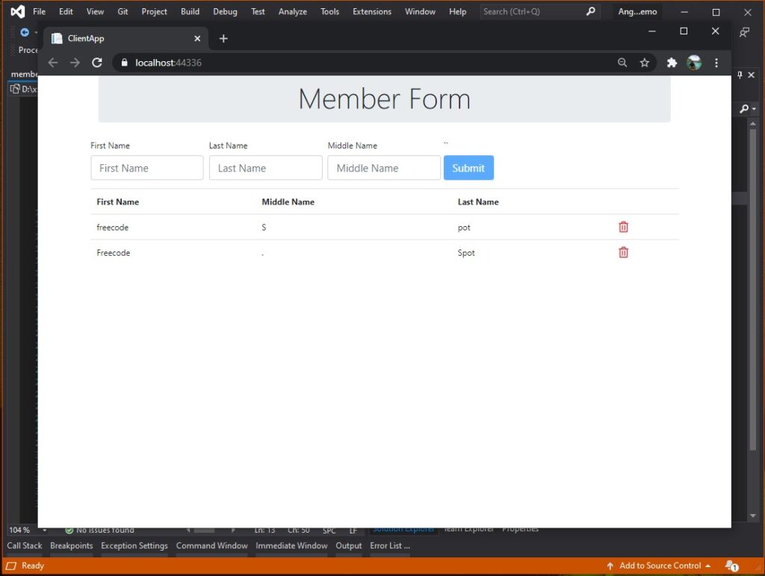This screenshot has width=765, height=576.
Task: Switch to the Breakpoints tab
Action: tap(71, 546)
